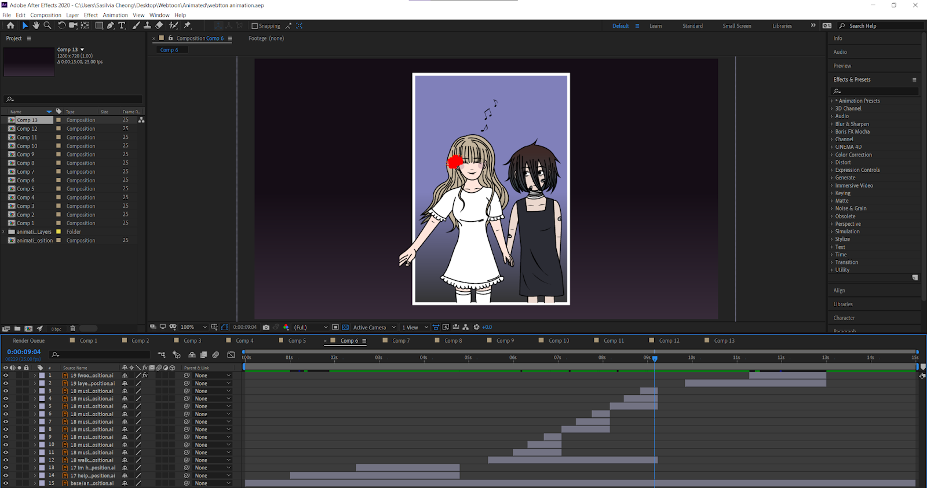Toggle visibility of layer 12 '18 walk'
Screen dimensions: 927x488
6,460
